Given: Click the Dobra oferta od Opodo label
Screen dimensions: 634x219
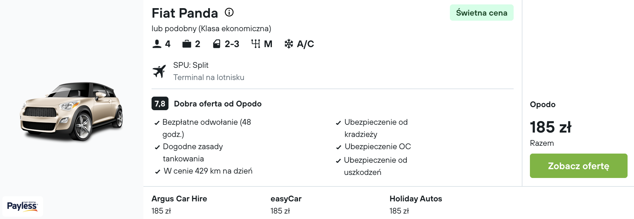Looking at the screenshot, I should pos(218,104).
